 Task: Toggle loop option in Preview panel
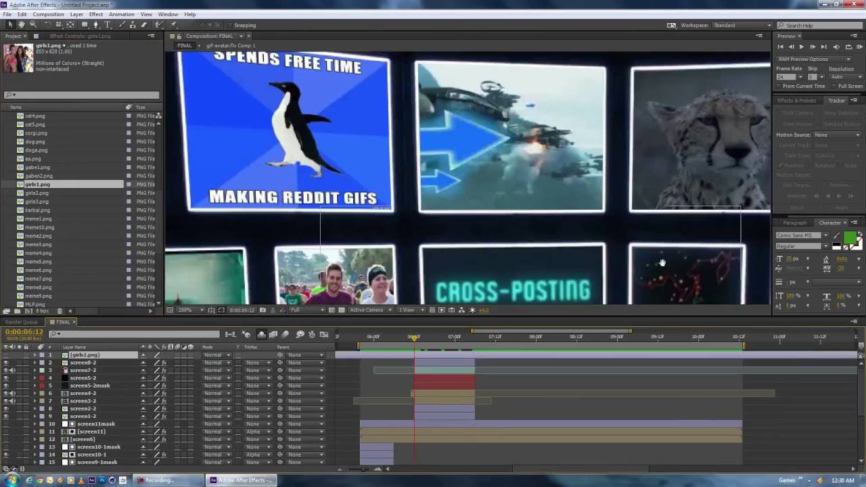(848, 47)
